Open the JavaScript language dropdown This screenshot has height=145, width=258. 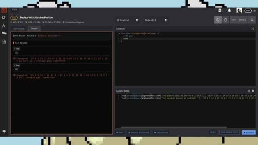(x=127, y=20)
